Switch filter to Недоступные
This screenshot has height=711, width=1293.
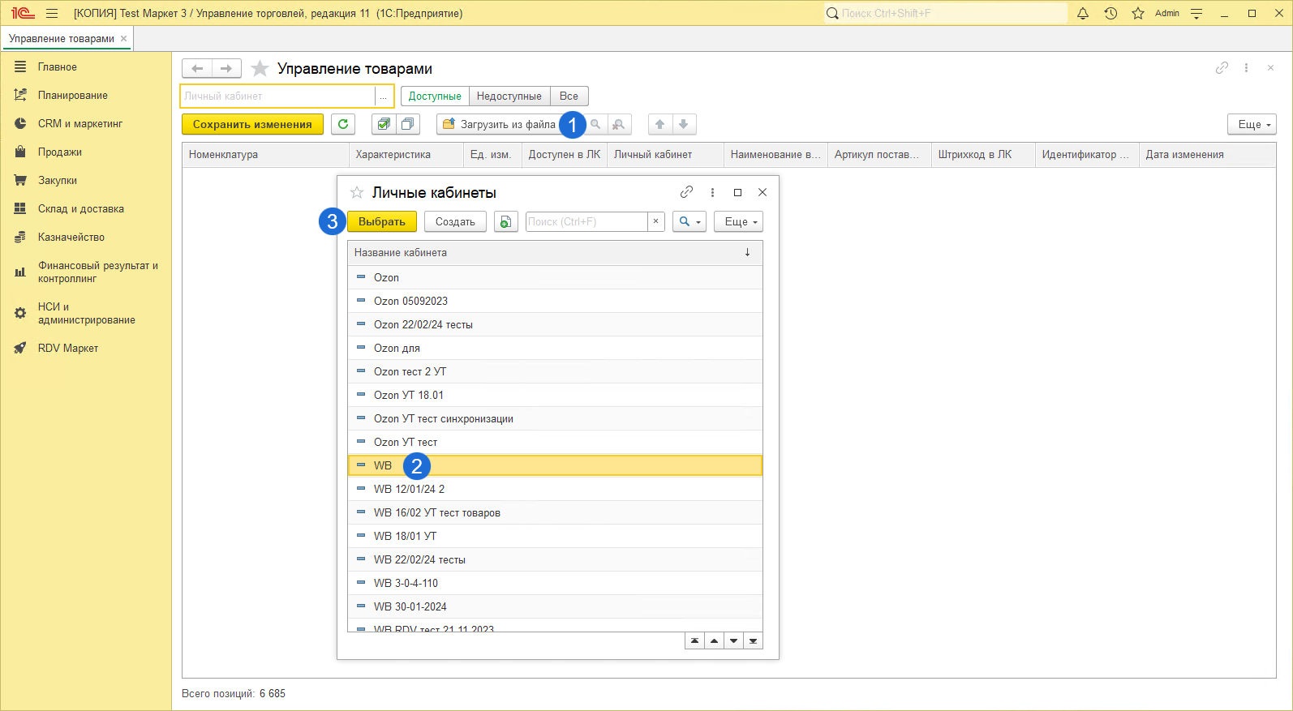tap(509, 96)
